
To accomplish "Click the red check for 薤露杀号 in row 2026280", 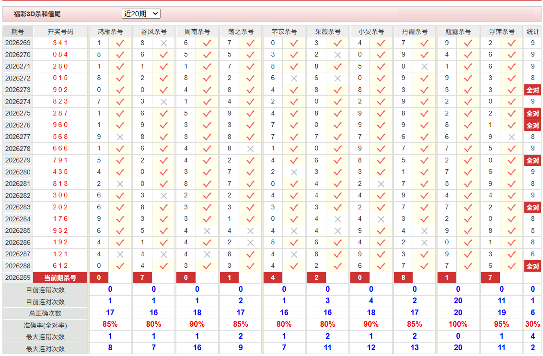I will (468, 172).
